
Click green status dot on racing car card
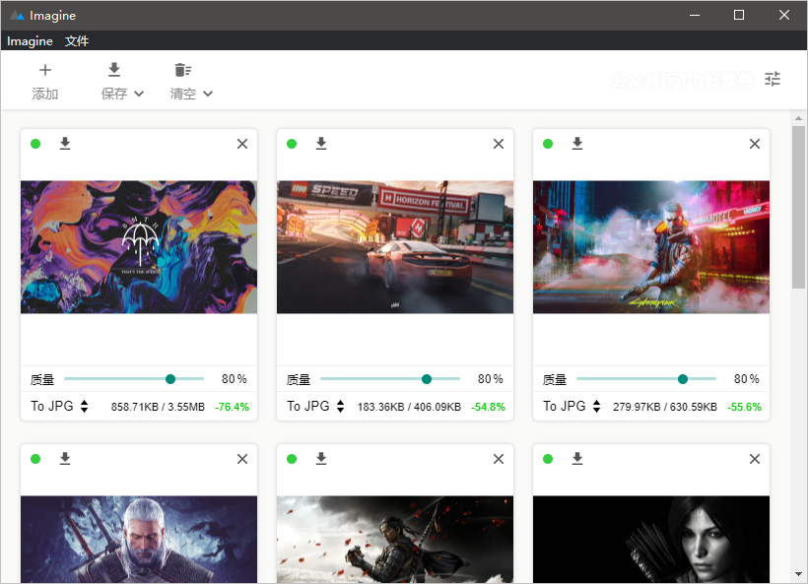(292, 144)
